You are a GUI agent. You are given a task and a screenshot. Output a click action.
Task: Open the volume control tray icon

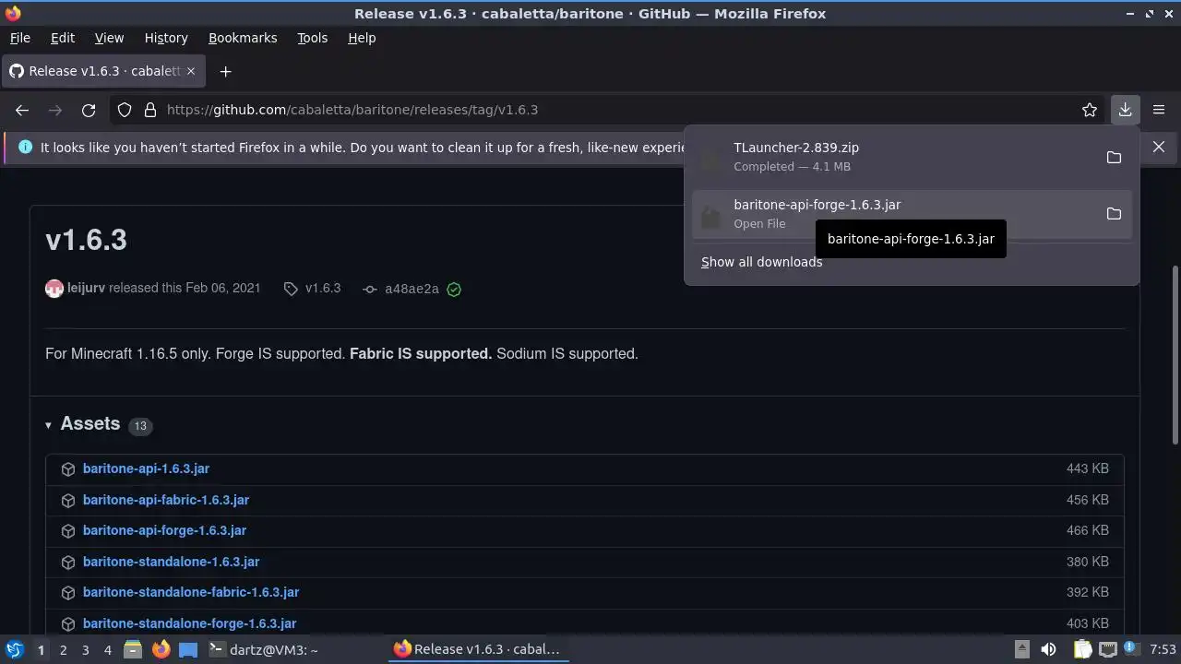pos(1048,649)
